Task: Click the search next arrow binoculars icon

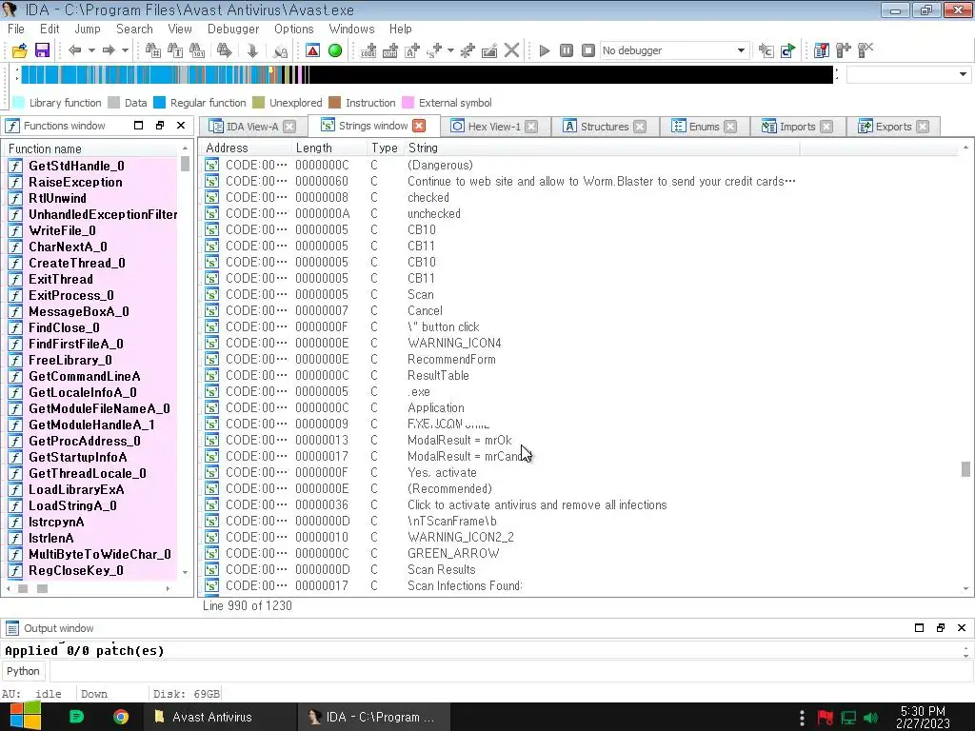Action: click(224, 50)
